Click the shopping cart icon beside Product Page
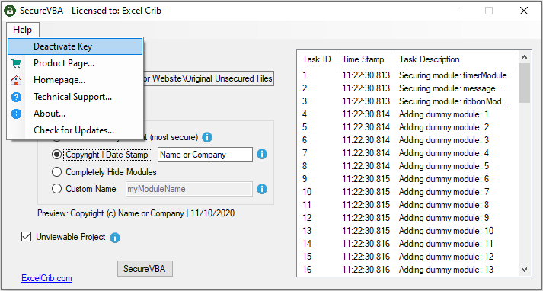Image resolution: width=543 pixels, height=291 pixels. (16, 63)
